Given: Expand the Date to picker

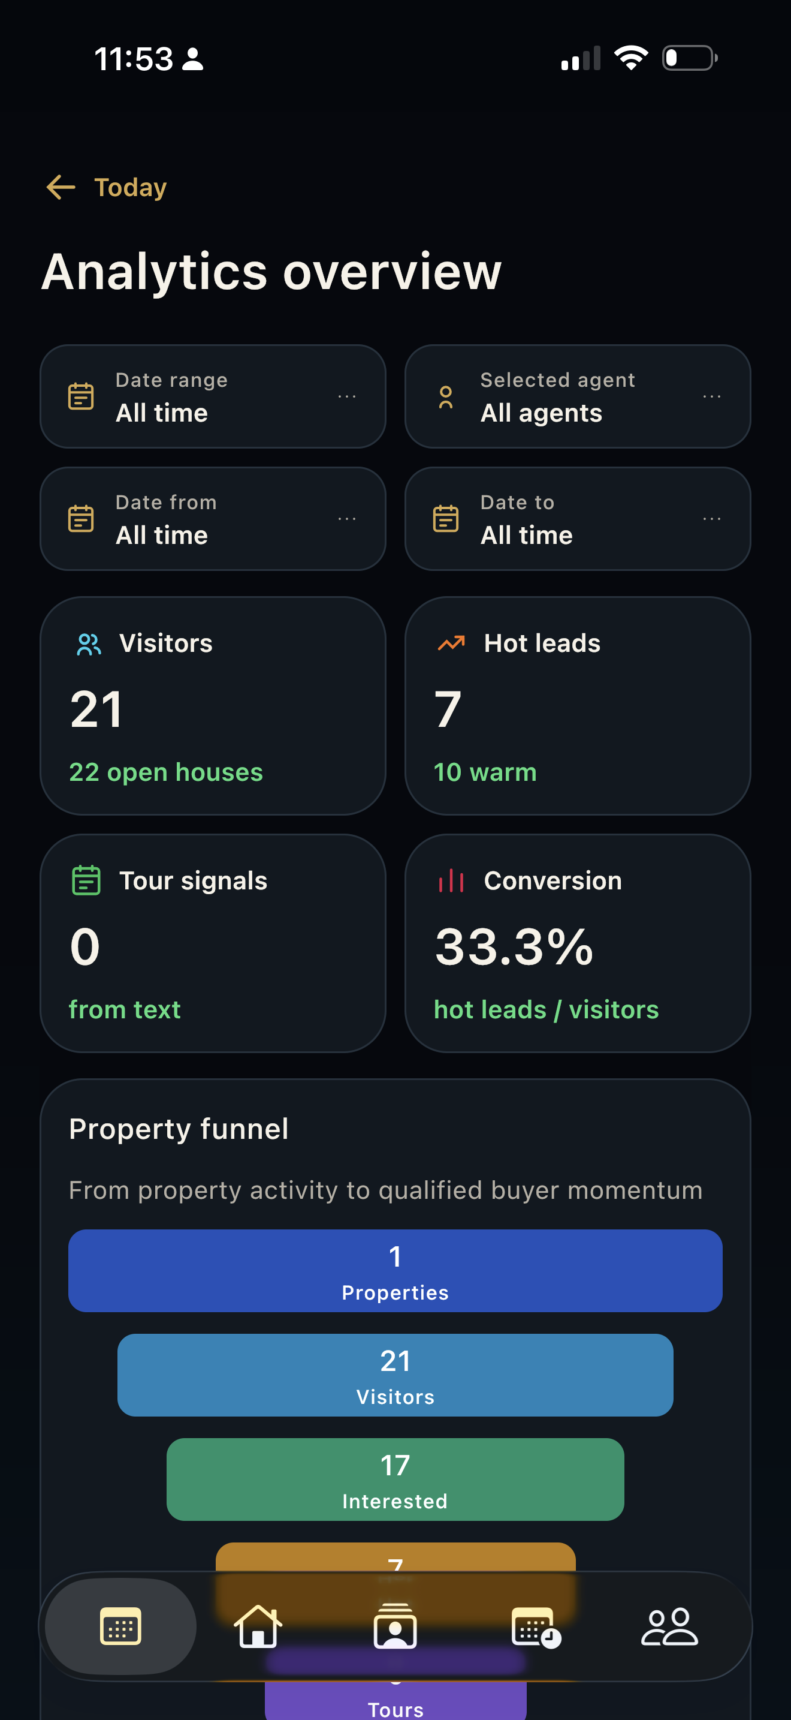Looking at the screenshot, I should pos(578,519).
